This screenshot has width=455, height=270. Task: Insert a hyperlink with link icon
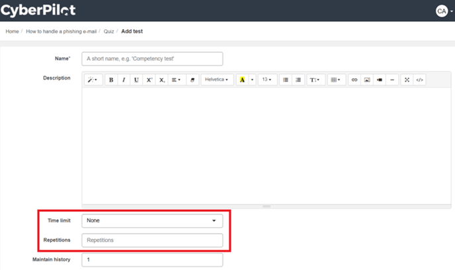pos(354,80)
